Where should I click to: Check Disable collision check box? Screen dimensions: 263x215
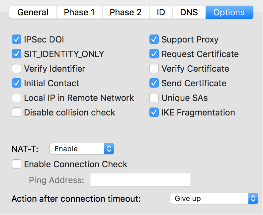click(x=17, y=112)
